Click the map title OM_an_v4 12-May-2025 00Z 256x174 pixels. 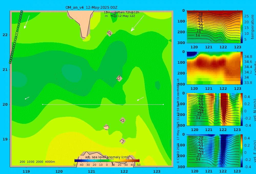point(91,7)
